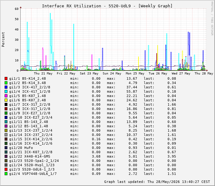215x186 pixels.
Task: Click the green swatch for gi1/2 B5-K14_3.48
Action: (x=6, y=83)
